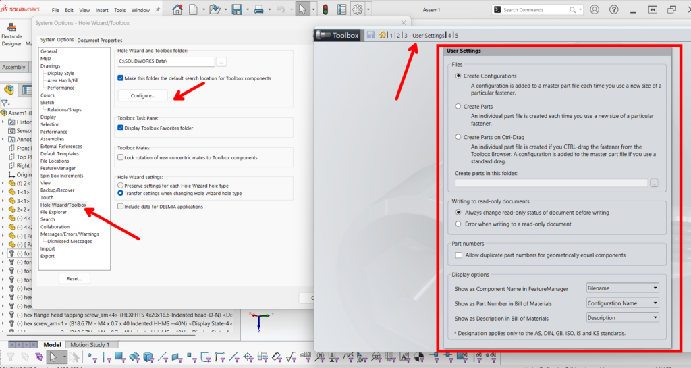
Task: Open the Edit menu
Action: 70,10
